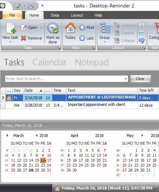Click the clock application icon
This screenshot has height=192, width=159.
[x=2, y=6]
